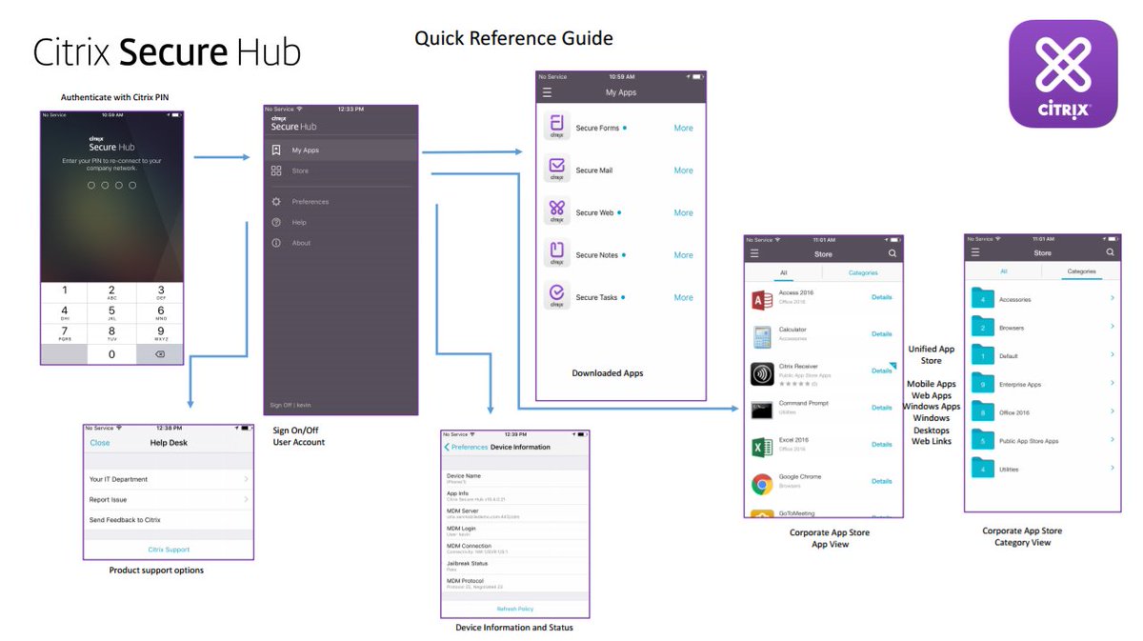Tap number 1 on the PIN keypad
The height and width of the screenshot is (641, 1143).
pos(64,291)
